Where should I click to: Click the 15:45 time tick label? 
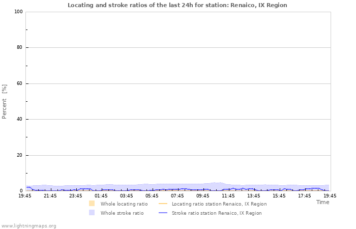pyautogui.click(x=279, y=196)
